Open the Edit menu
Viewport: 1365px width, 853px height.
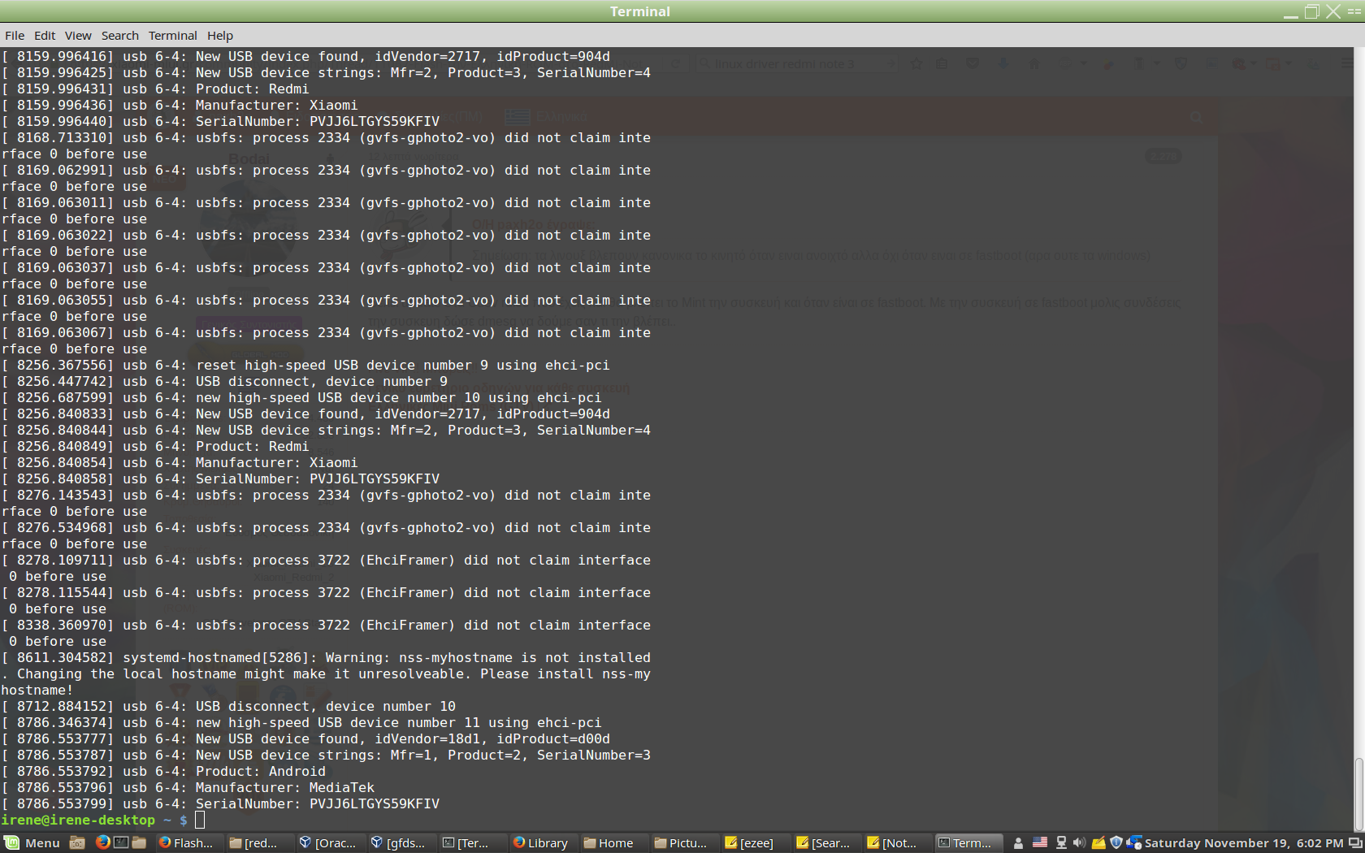[45, 36]
